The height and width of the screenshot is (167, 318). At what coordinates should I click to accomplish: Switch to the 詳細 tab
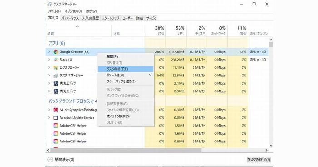click(x=139, y=18)
